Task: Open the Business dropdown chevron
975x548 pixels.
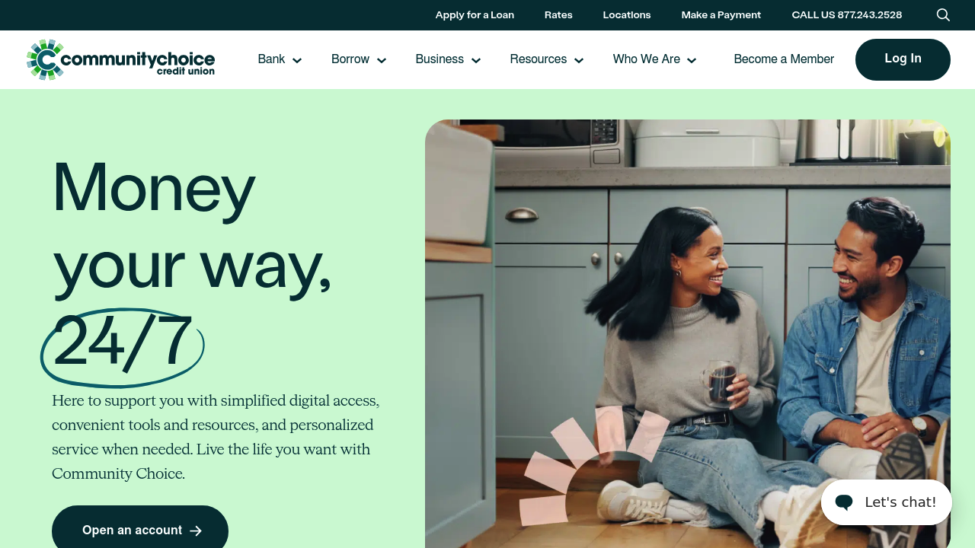Action: pyautogui.click(x=476, y=61)
